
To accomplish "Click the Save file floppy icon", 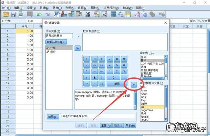I will [13, 14].
